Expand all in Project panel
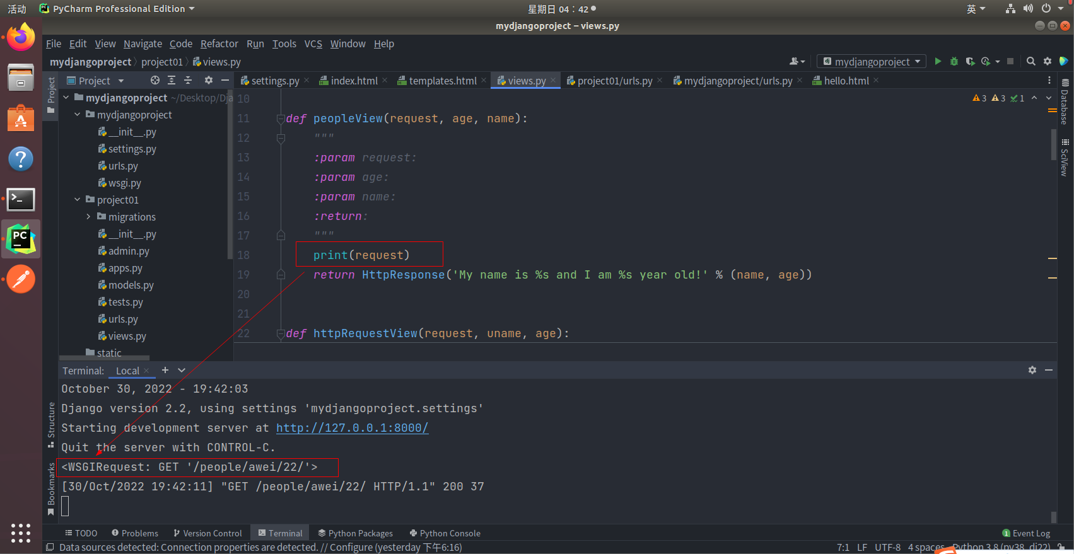The height and width of the screenshot is (554, 1074). tap(172, 80)
